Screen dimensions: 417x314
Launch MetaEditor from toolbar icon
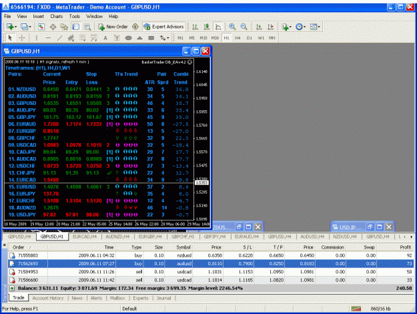point(135,27)
